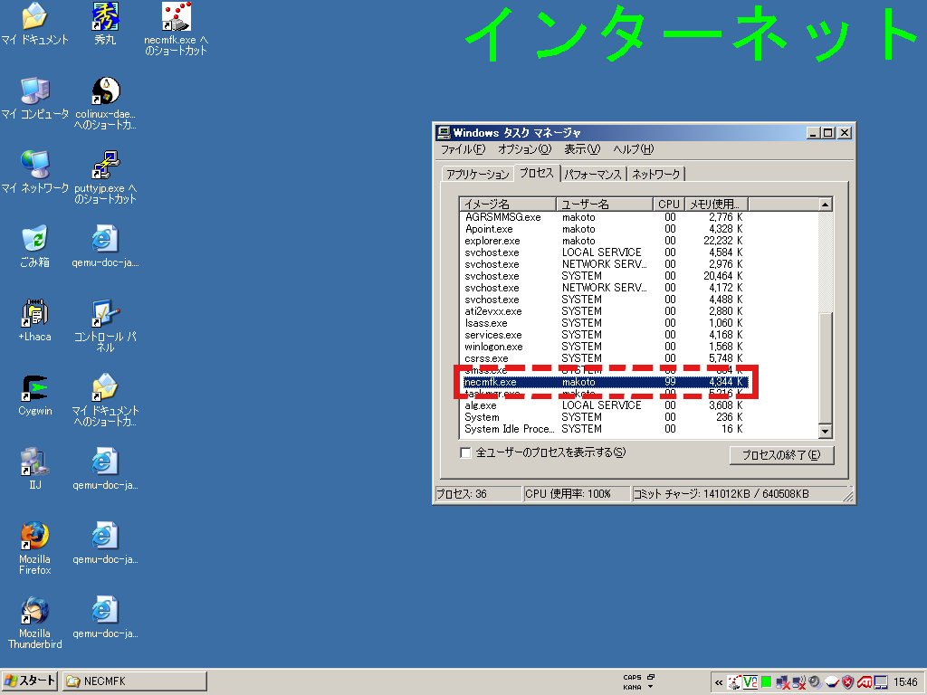Click the VNC icon in system tray
The width and height of the screenshot is (927, 695).
pyautogui.click(x=750, y=682)
